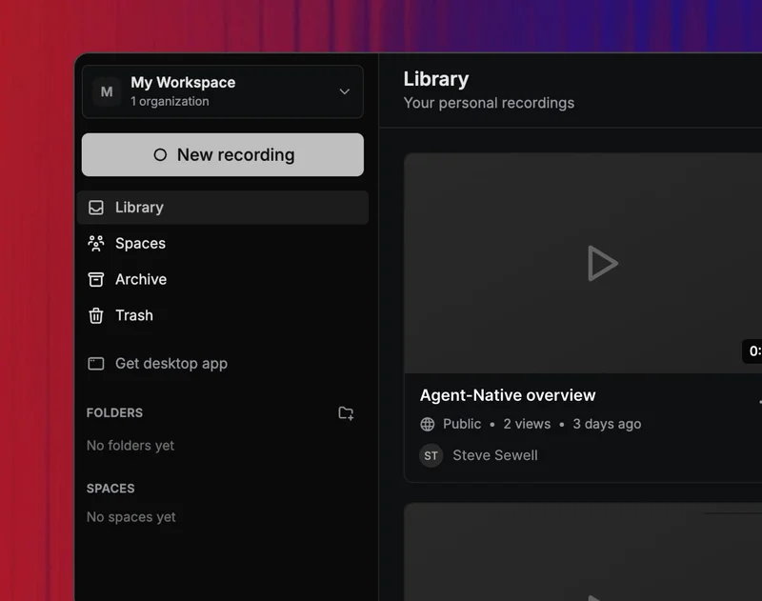Image resolution: width=762 pixels, height=601 pixels.
Task: Open the Agent-Native overview title
Action: click(x=508, y=395)
